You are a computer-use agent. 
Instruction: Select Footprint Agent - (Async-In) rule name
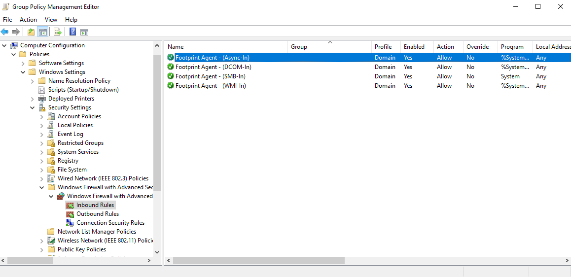(213, 58)
